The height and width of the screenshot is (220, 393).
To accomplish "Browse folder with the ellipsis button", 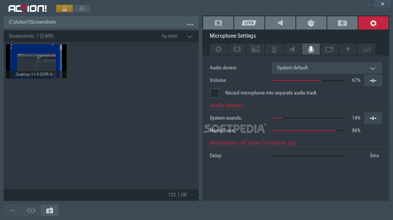I will point(190,24).
